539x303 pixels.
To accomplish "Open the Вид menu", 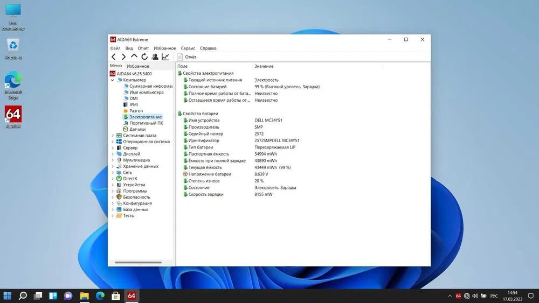I will tap(129, 48).
